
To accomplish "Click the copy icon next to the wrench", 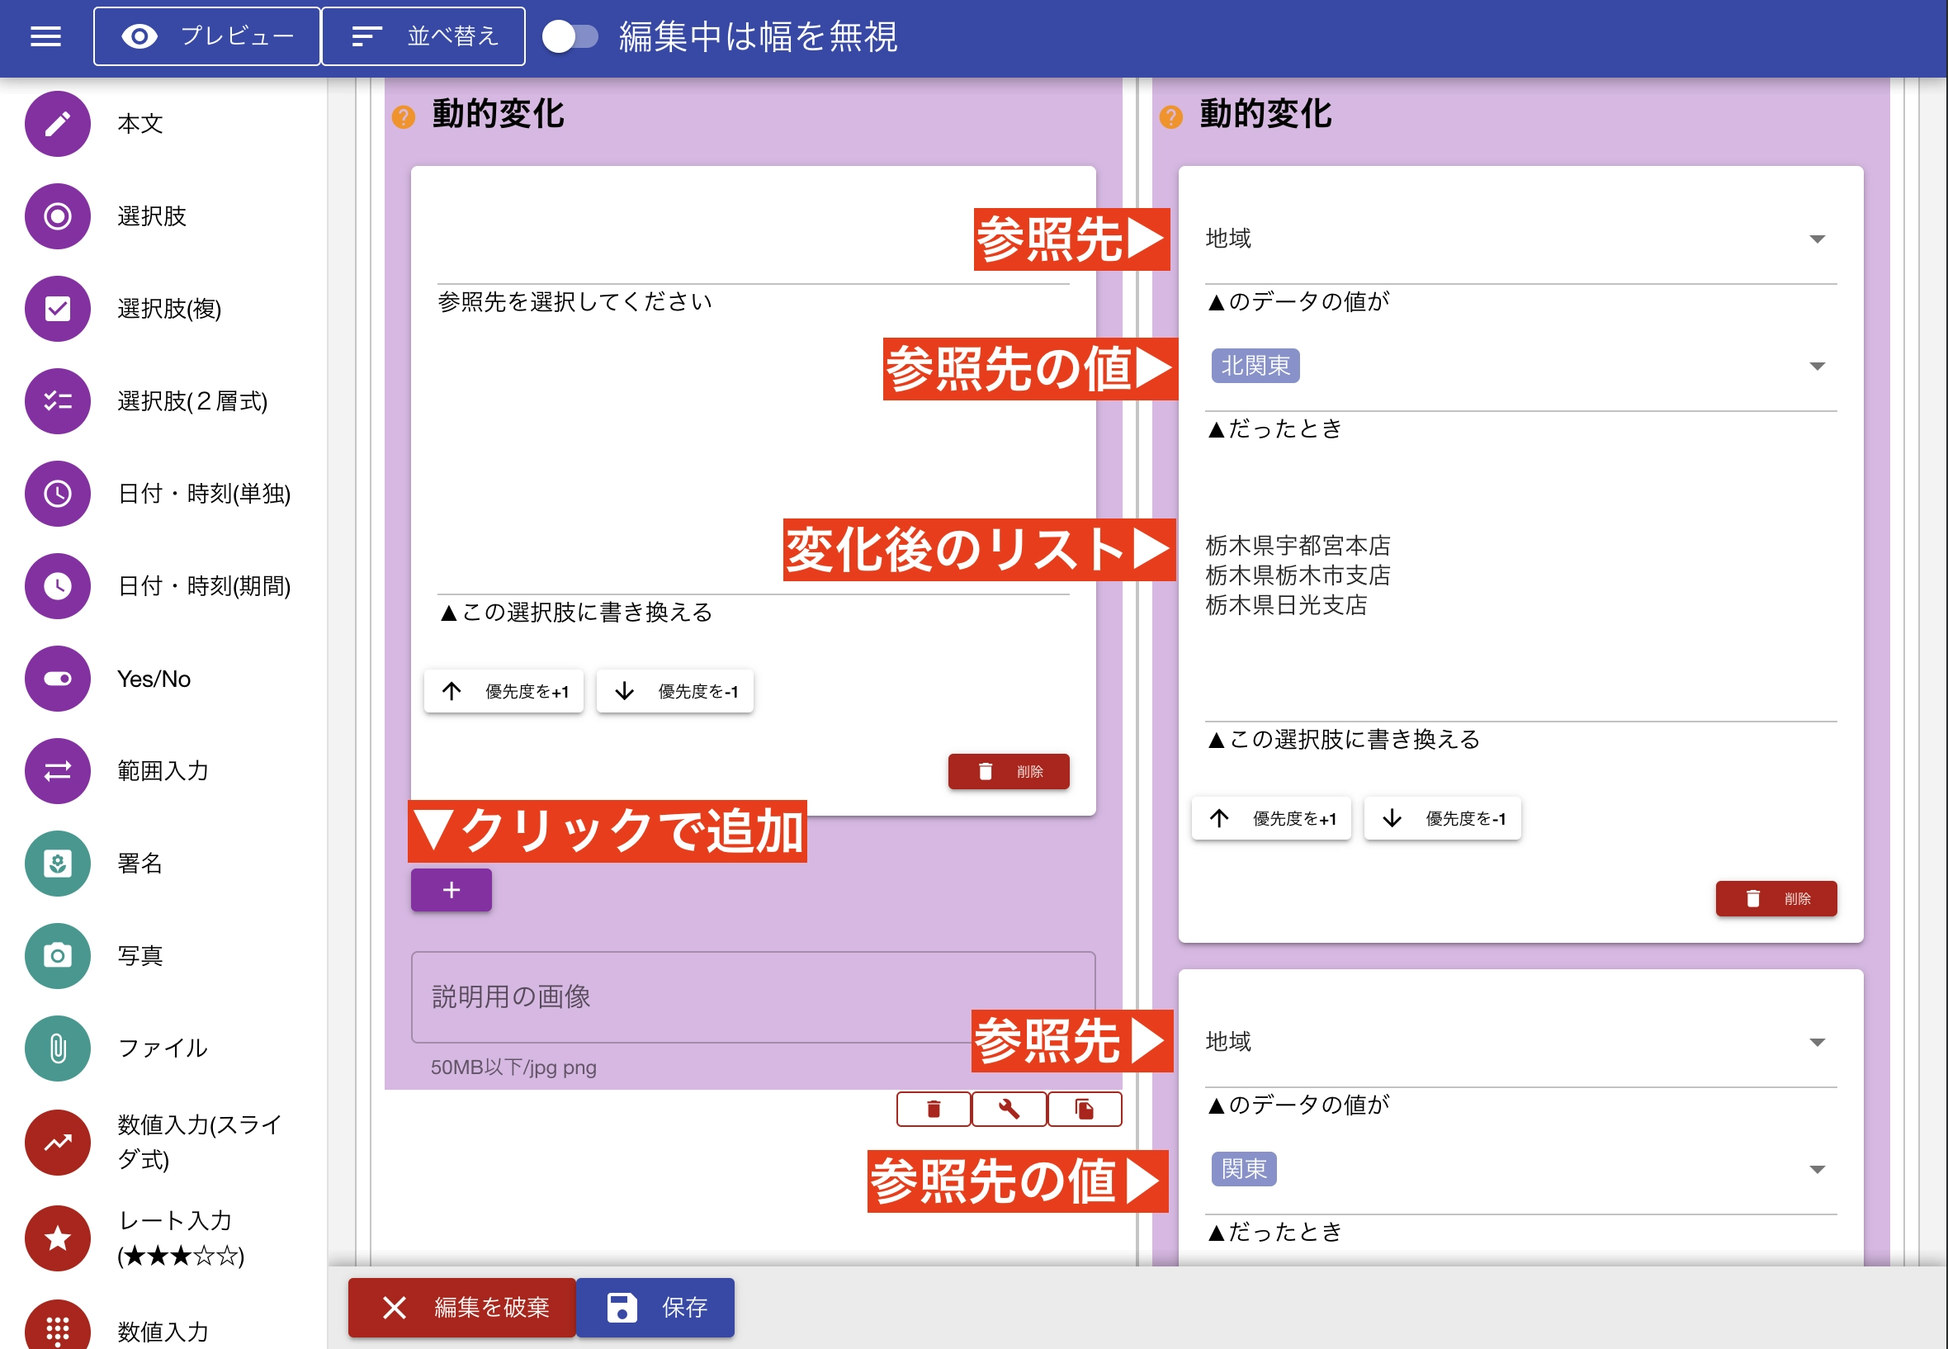I will coord(1085,1108).
